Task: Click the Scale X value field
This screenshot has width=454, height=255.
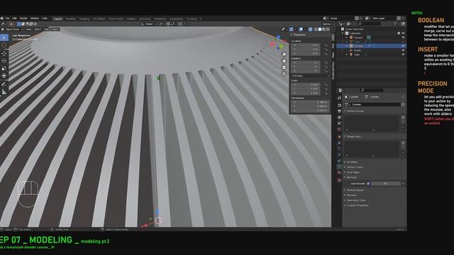Action: click(x=306, y=85)
